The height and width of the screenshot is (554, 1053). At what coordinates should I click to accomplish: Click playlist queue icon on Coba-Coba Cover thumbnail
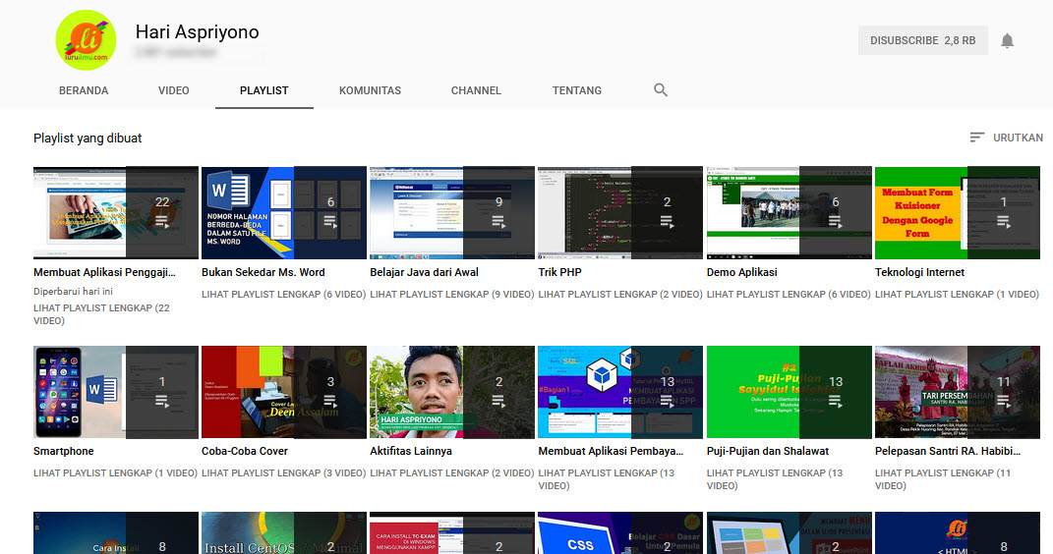pos(330,401)
